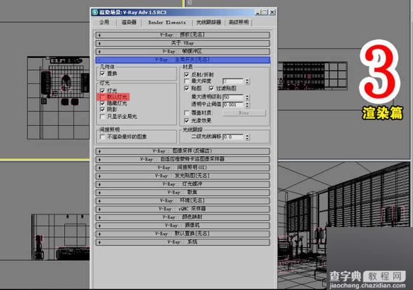
Task: Expand the V-Ray 授权[无名] rollout
Action: (182, 35)
